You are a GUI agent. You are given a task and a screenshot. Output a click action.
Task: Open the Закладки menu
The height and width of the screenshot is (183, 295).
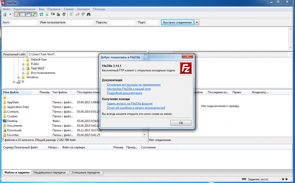pyautogui.click(x=83, y=9)
